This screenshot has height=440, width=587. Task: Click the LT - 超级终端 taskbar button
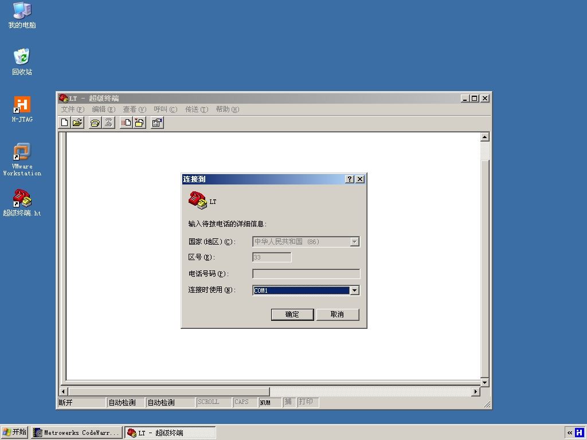(170, 433)
